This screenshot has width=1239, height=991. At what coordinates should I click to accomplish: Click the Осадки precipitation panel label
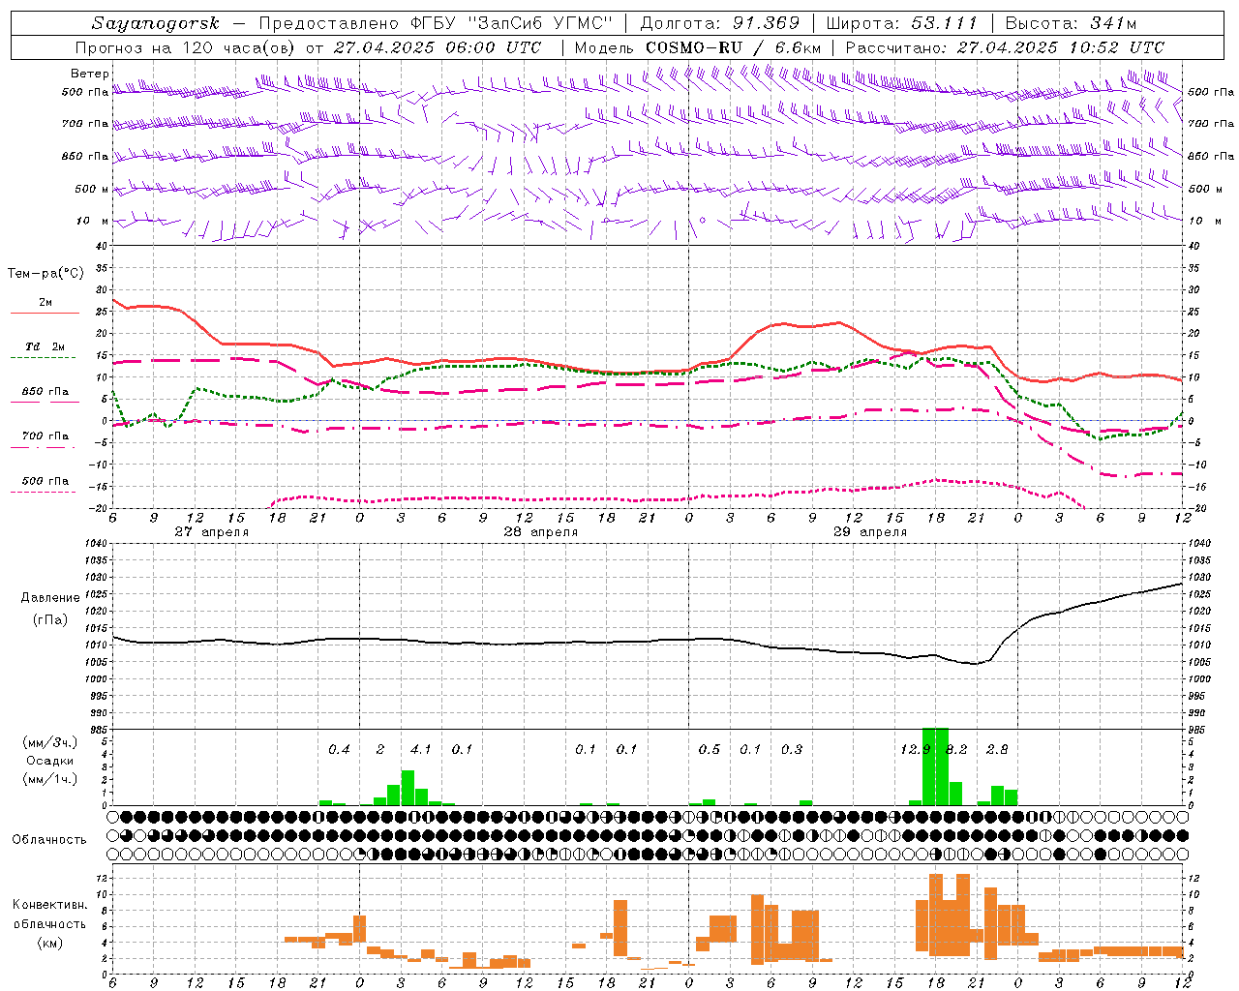click(x=50, y=761)
